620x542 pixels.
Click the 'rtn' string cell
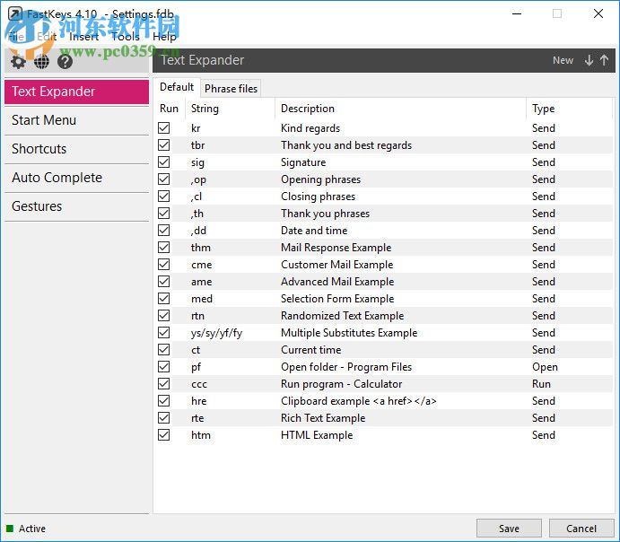(x=197, y=316)
